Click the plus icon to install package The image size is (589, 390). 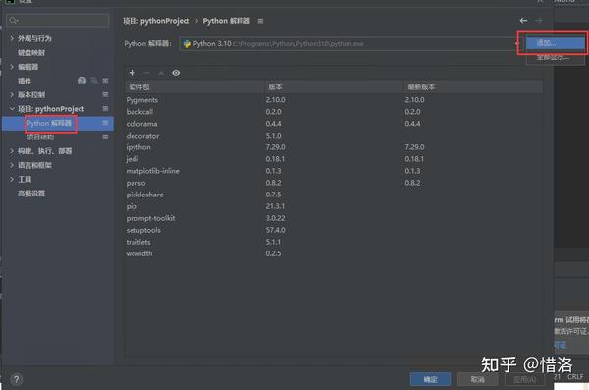pyautogui.click(x=132, y=73)
